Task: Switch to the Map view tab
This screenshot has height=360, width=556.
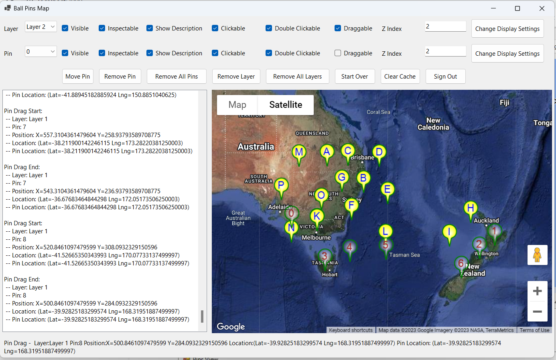Action: coord(237,105)
